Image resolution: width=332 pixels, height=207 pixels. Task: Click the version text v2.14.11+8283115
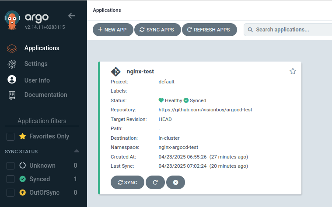click(45, 27)
